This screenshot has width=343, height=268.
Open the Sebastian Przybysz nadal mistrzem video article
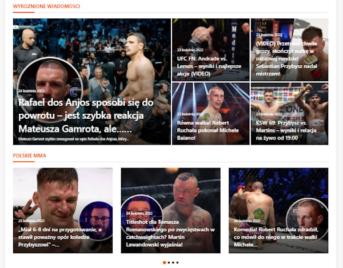[286, 59]
